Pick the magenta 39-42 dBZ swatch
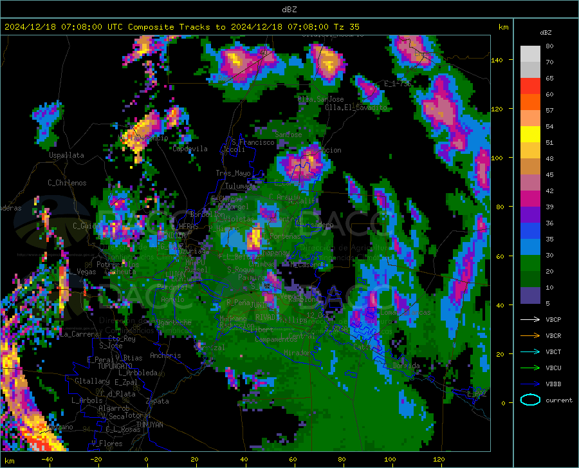 pyautogui.click(x=530, y=199)
